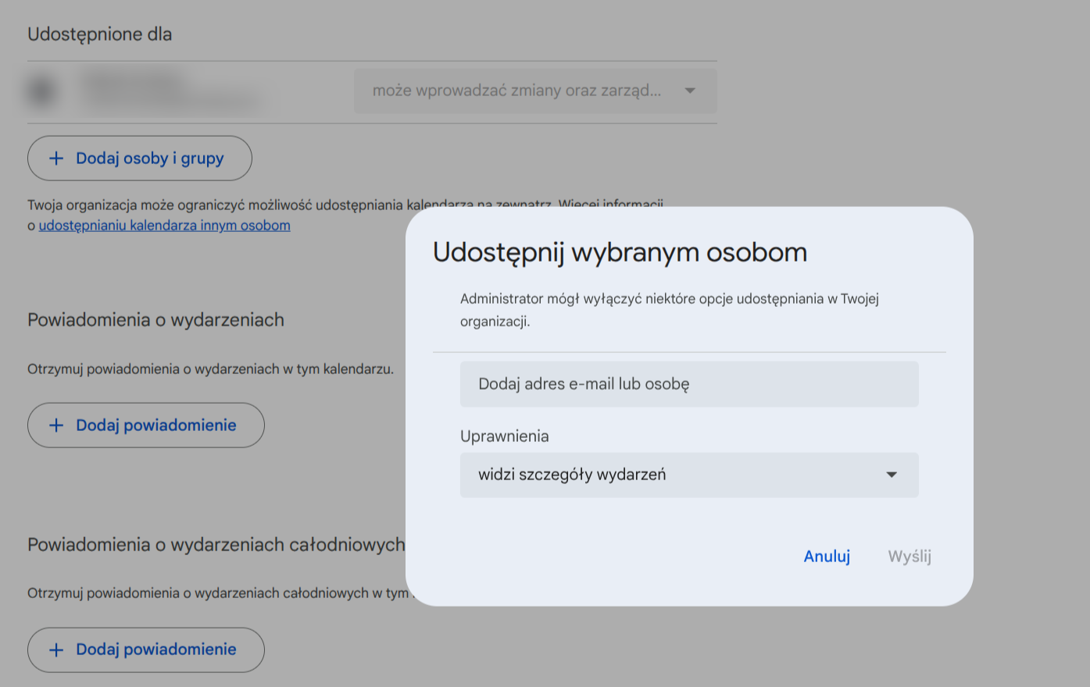Click 'Otrzymuj powiadomienia o wydarzeniach w tym kalendarzu' text
This screenshot has width=1090, height=687.
click(211, 369)
